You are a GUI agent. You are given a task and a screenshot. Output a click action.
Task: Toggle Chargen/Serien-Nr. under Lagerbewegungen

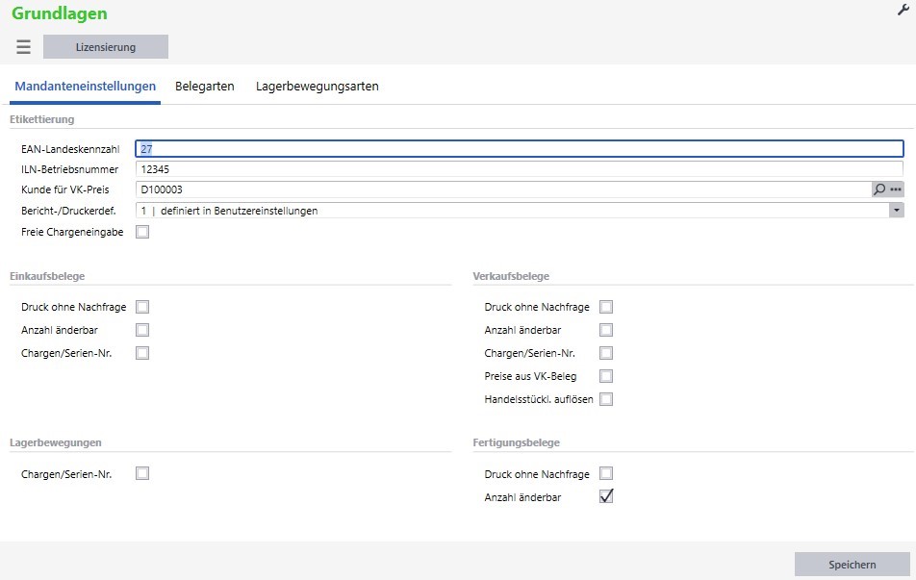click(142, 473)
